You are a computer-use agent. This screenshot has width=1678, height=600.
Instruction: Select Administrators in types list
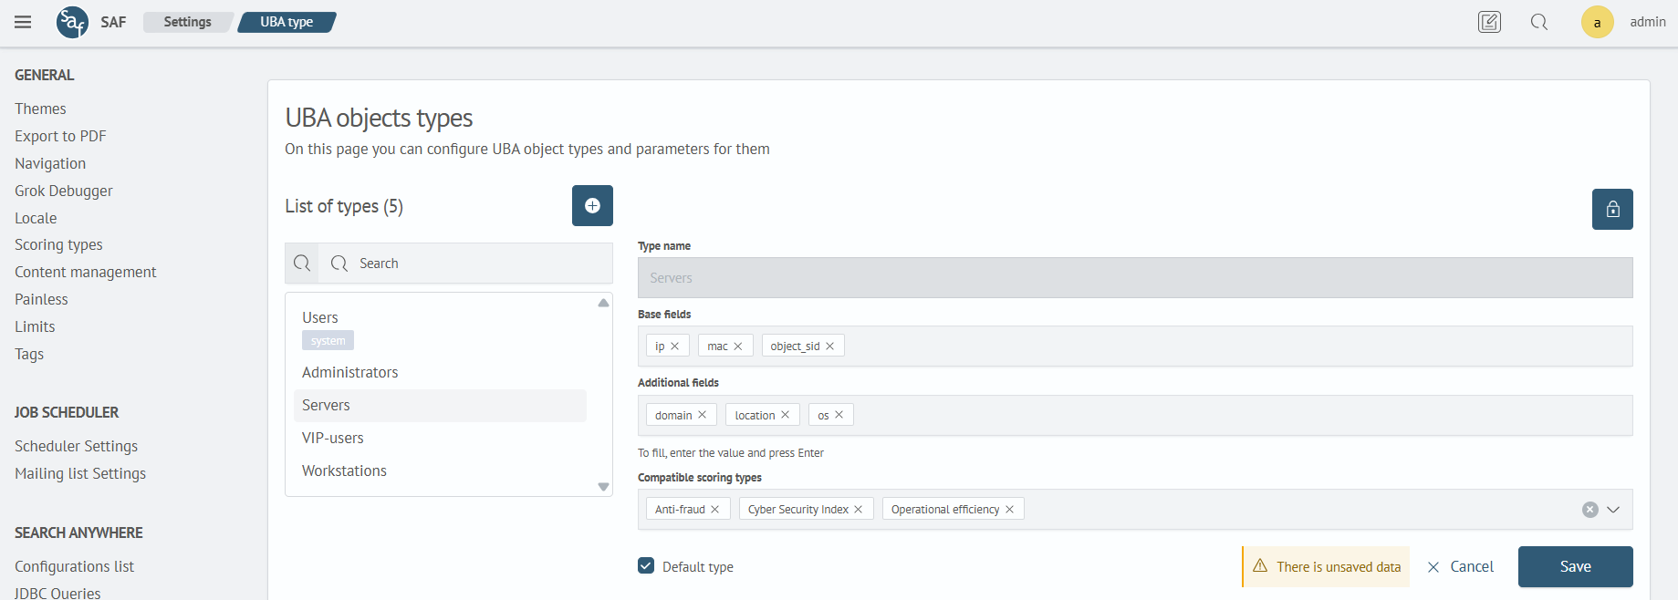click(350, 372)
